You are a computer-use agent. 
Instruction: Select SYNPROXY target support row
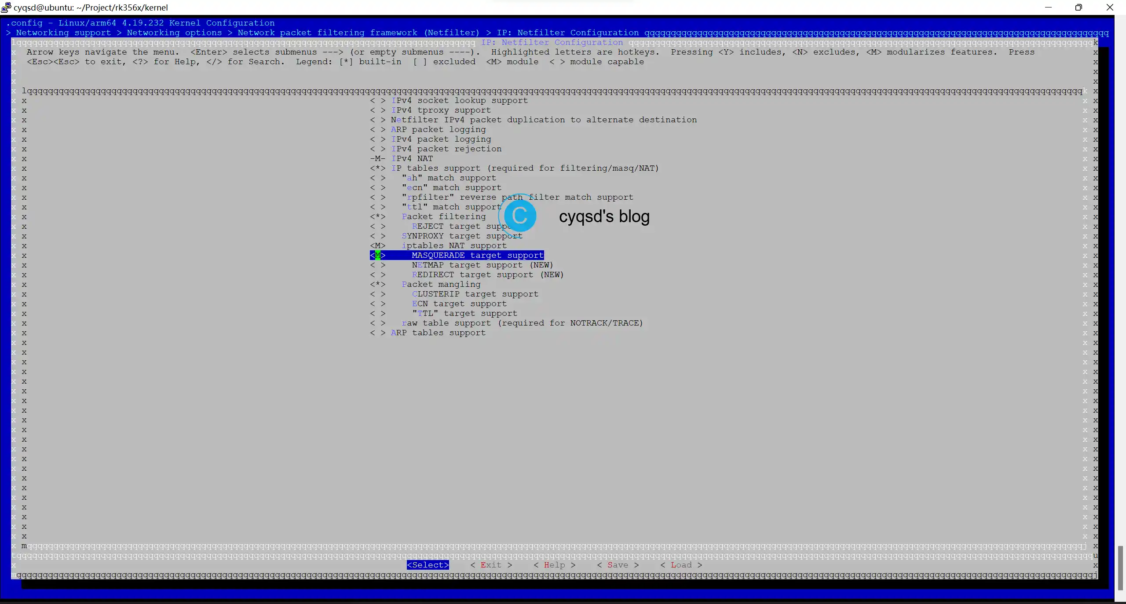(x=446, y=236)
